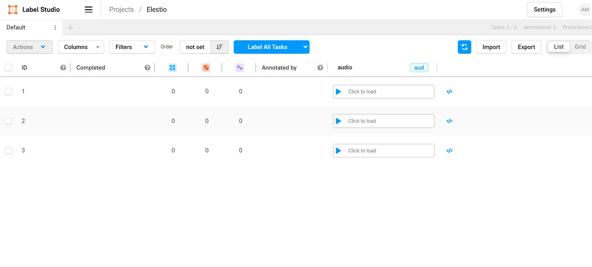The height and width of the screenshot is (267, 592).
Task: Open the Actions dropdown
Action: 30,47
